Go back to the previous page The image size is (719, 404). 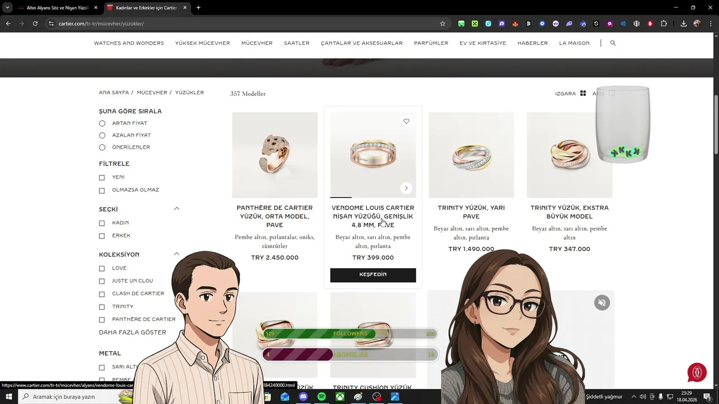8,24
